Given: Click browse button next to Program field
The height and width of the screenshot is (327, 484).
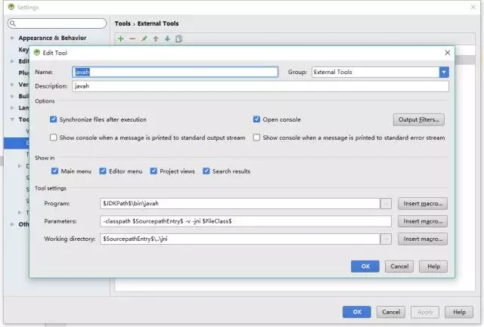Looking at the screenshot, I should point(386,203).
